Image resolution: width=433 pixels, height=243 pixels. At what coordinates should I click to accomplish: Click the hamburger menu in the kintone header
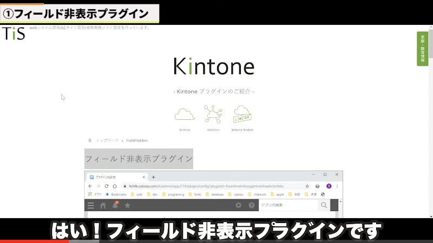tap(90, 205)
